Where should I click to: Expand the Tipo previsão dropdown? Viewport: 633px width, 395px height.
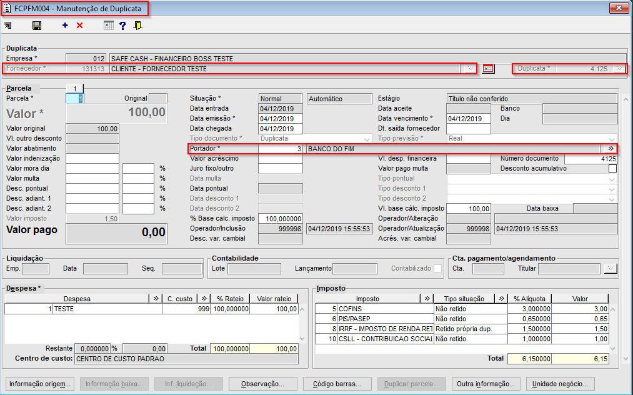[x=612, y=139]
